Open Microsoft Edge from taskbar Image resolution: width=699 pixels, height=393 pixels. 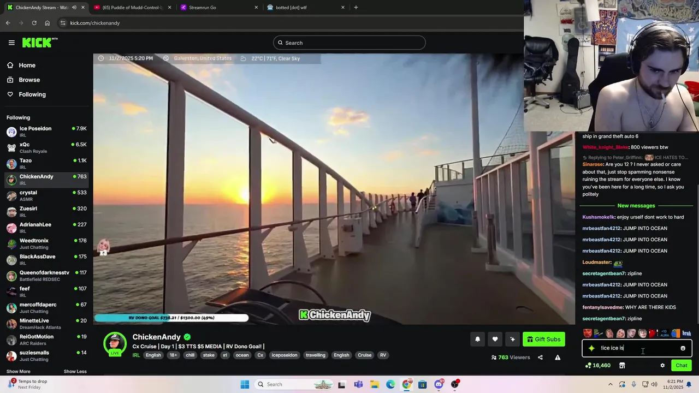(x=390, y=384)
